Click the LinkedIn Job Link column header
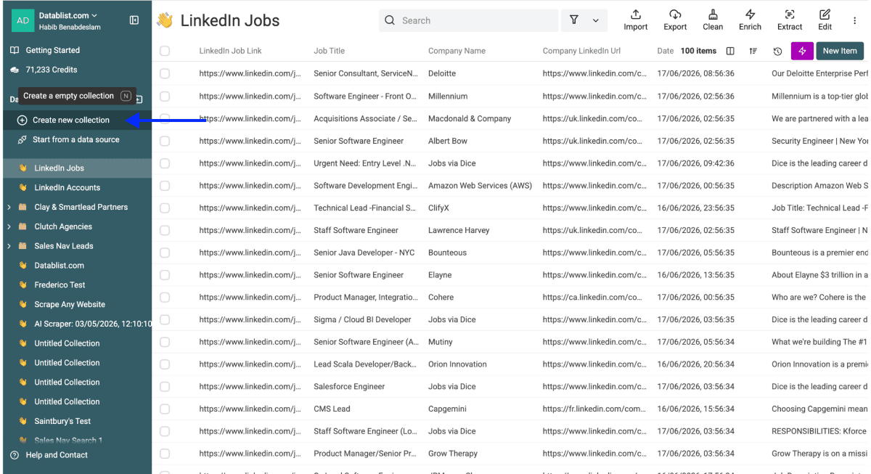 (231, 51)
